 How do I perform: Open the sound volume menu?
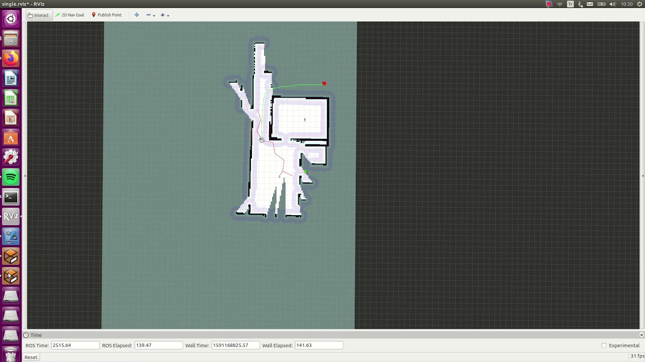pos(612,4)
